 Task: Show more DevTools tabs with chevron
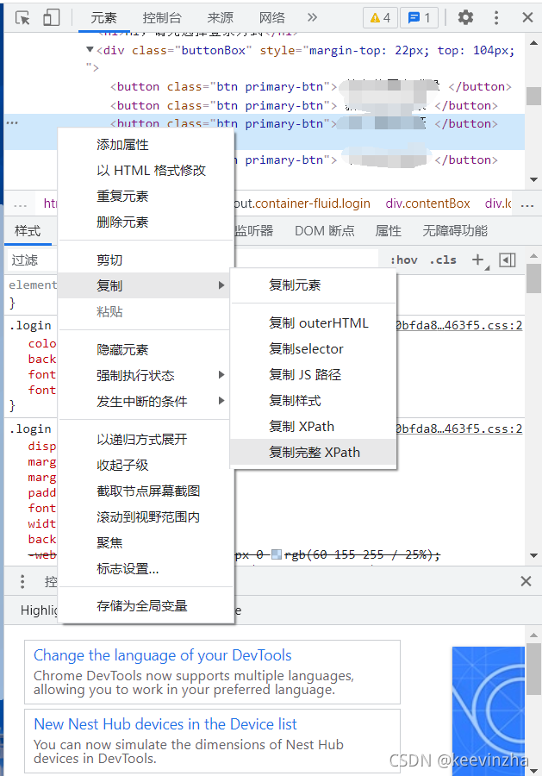click(x=312, y=17)
